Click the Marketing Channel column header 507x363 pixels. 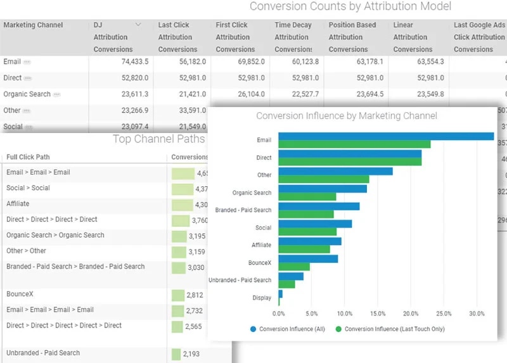coord(33,25)
